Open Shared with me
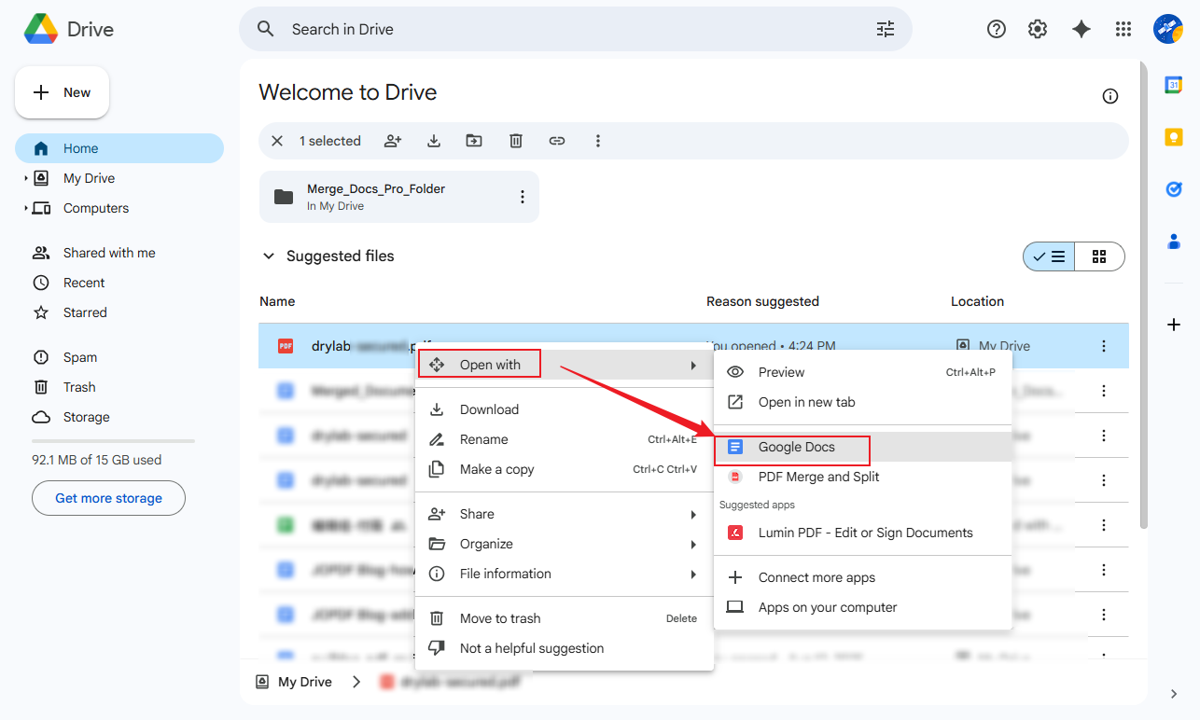 119,253
